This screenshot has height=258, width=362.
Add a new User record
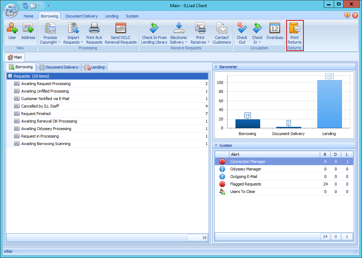[12, 32]
